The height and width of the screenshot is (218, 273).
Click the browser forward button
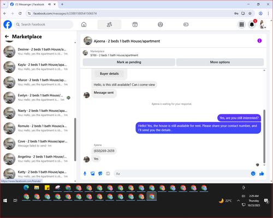(13, 14)
